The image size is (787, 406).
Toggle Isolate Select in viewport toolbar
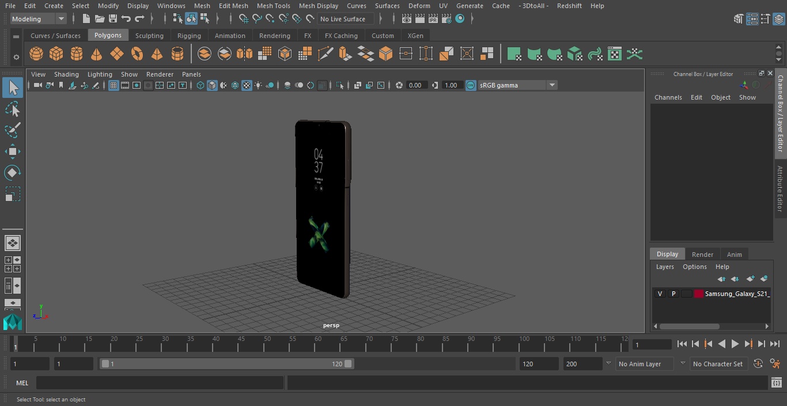pyautogui.click(x=340, y=85)
